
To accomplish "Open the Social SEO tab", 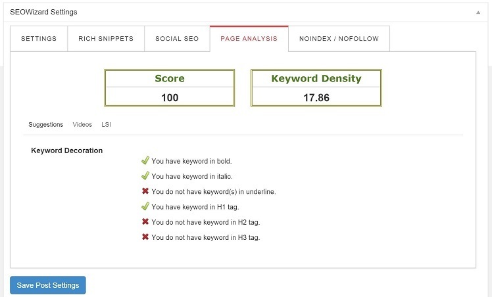I will pos(177,39).
